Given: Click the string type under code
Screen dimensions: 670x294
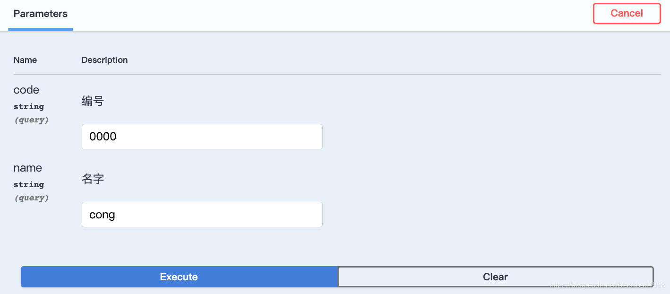Looking at the screenshot, I should tap(29, 106).
